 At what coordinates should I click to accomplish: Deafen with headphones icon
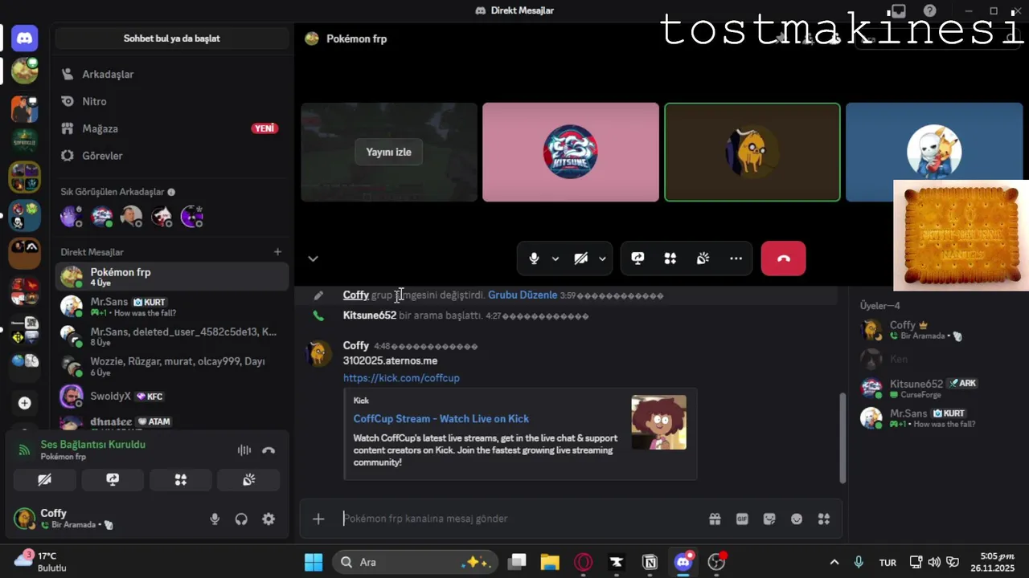(x=241, y=519)
